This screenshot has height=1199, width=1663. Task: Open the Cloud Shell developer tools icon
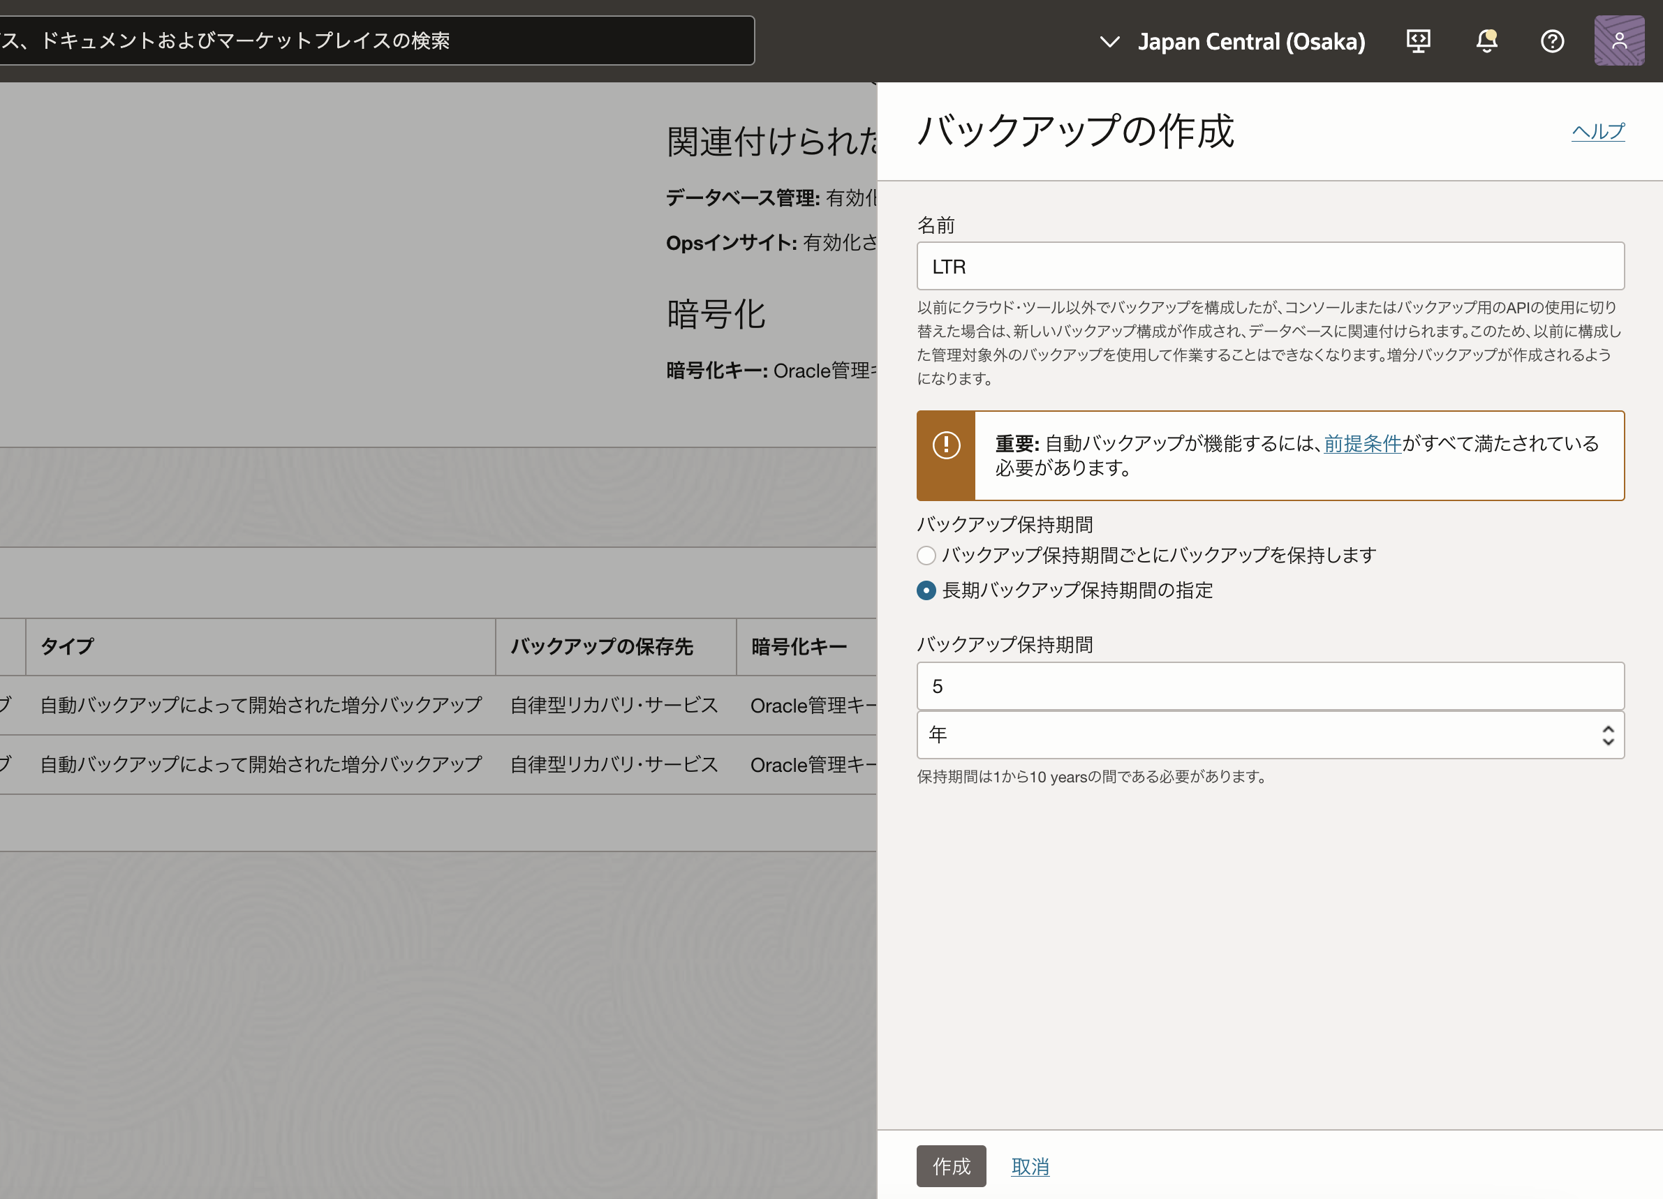click(1418, 41)
